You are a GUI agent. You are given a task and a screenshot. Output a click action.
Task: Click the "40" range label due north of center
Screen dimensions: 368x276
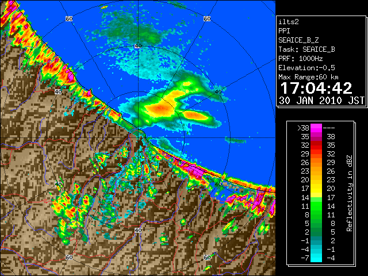point(138,46)
